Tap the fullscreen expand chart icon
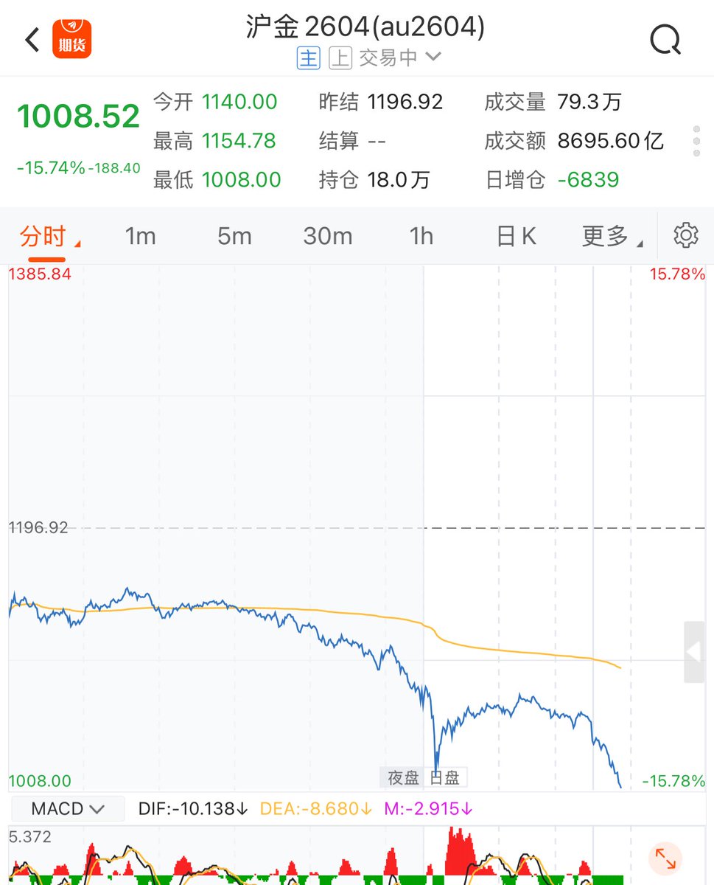 point(665,858)
